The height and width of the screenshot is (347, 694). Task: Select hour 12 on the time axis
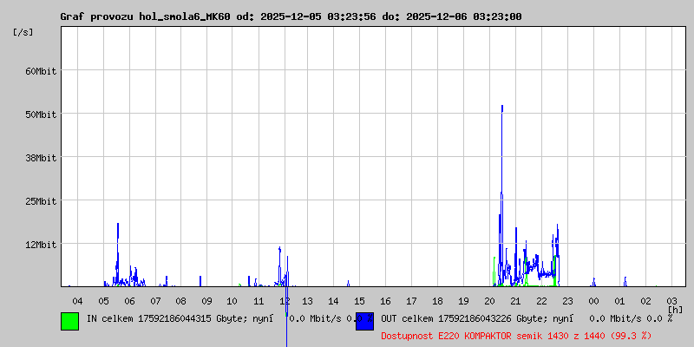click(x=285, y=300)
